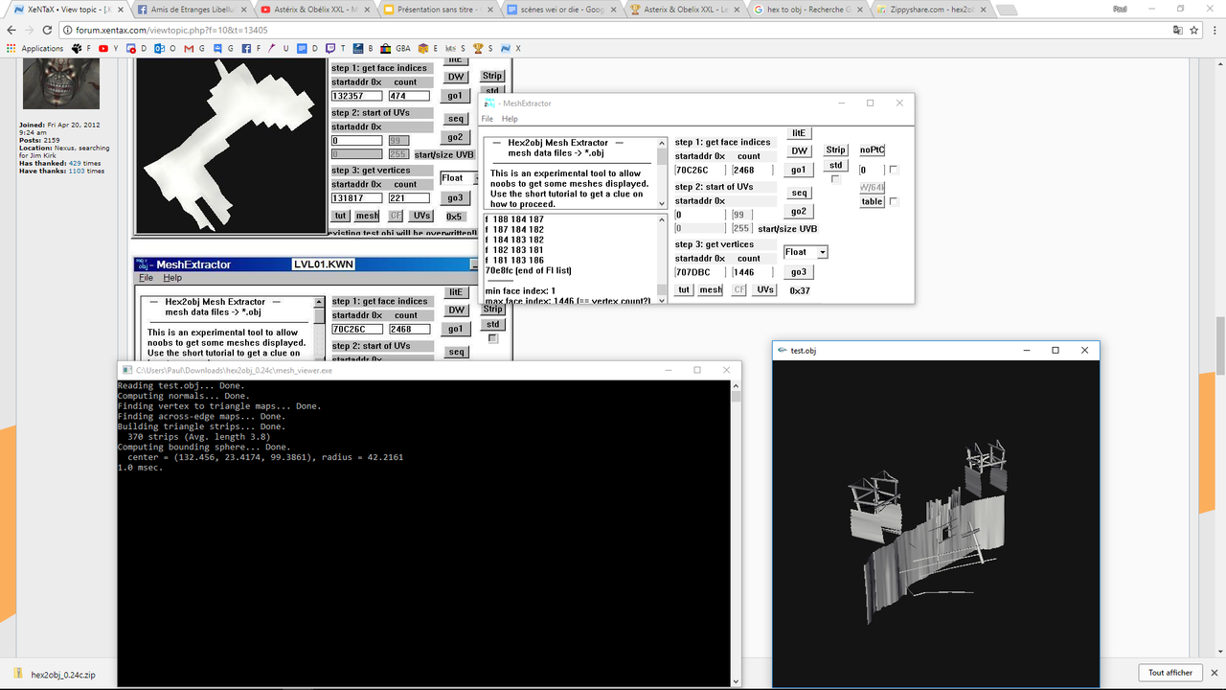Click the UVs button in MeshExtractor
Screen dimensions: 1226x690
764,289
